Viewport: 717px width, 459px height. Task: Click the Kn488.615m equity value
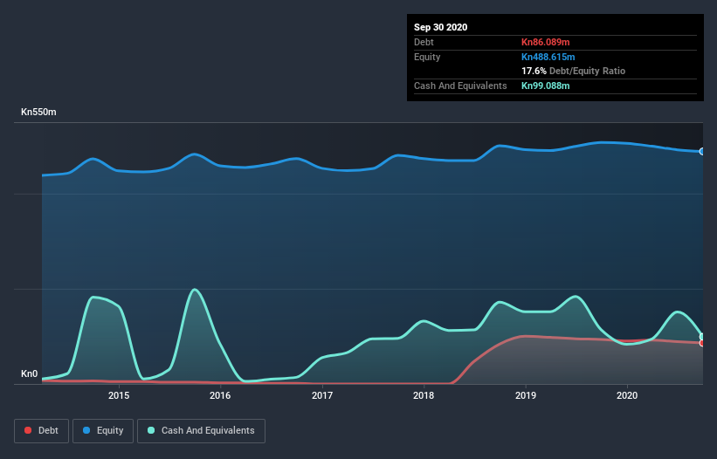[x=548, y=57]
